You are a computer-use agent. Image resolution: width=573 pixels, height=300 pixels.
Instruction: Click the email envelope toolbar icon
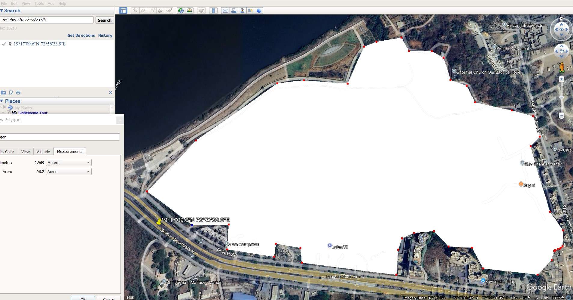click(x=225, y=11)
